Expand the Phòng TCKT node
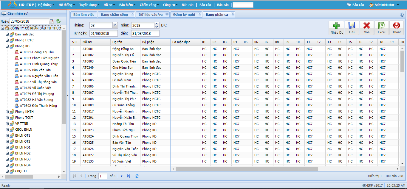 (7, 118)
